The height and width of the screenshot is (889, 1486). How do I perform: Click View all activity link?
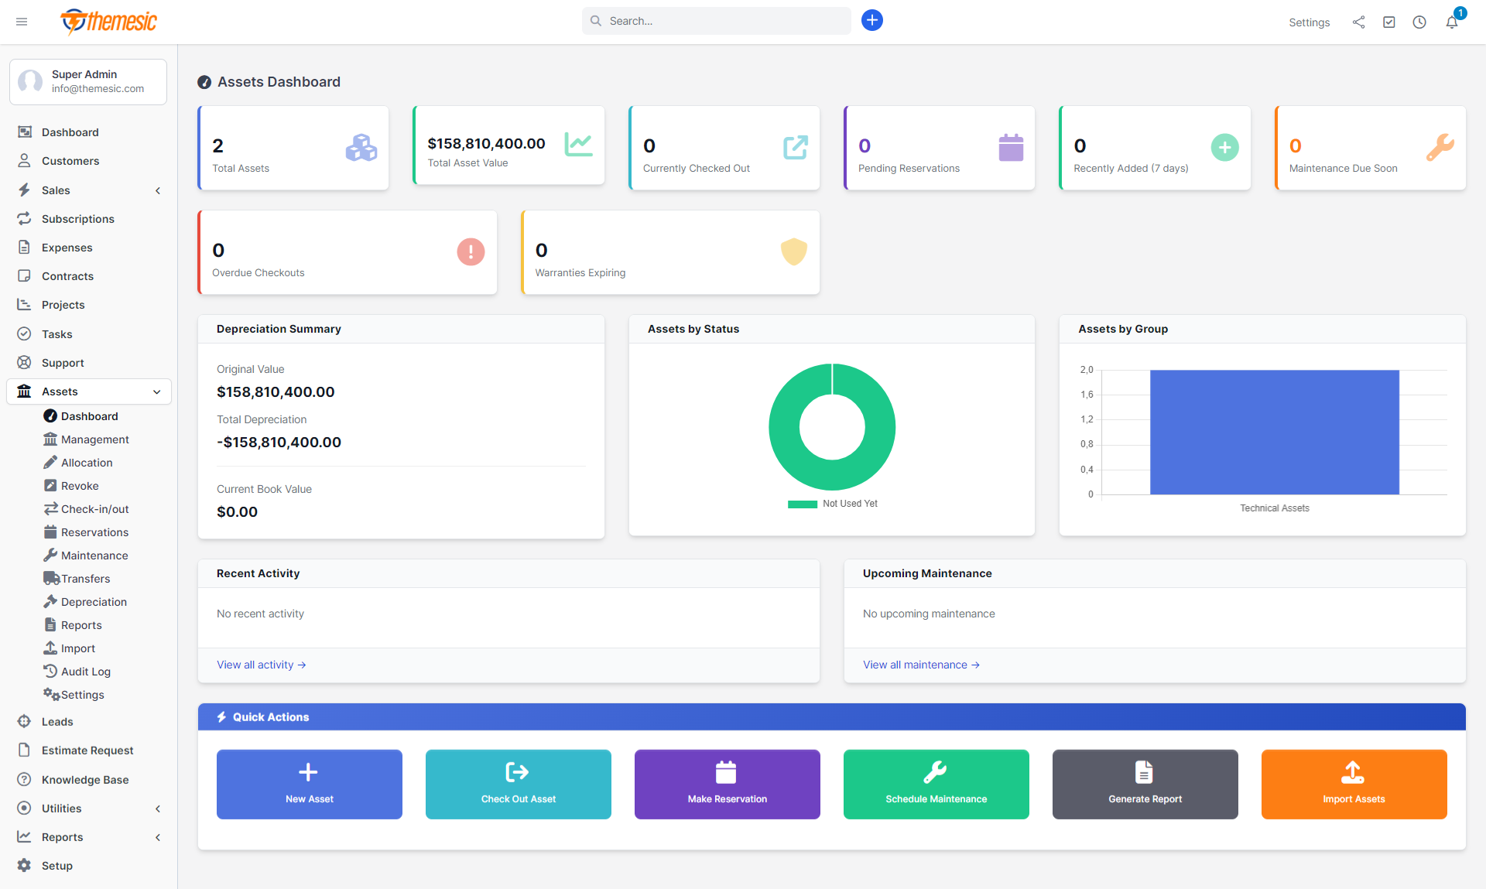pyautogui.click(x=262, y=664)
